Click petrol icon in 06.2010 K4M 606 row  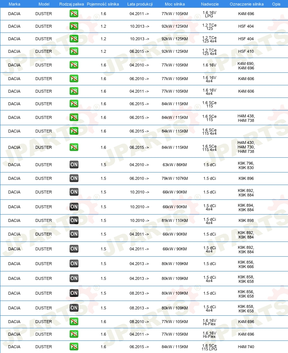74,79
